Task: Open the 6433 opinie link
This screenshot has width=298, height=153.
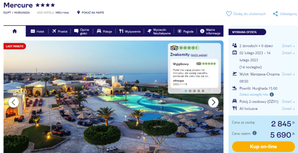Action: coord(199,55)
